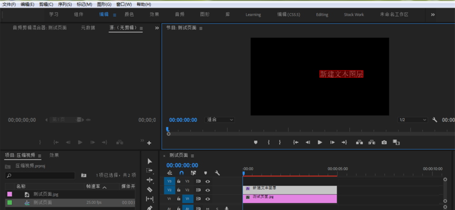Select the Track Select Forward tool
This screenshot has width=455, height=210.
tap(150, 170)
